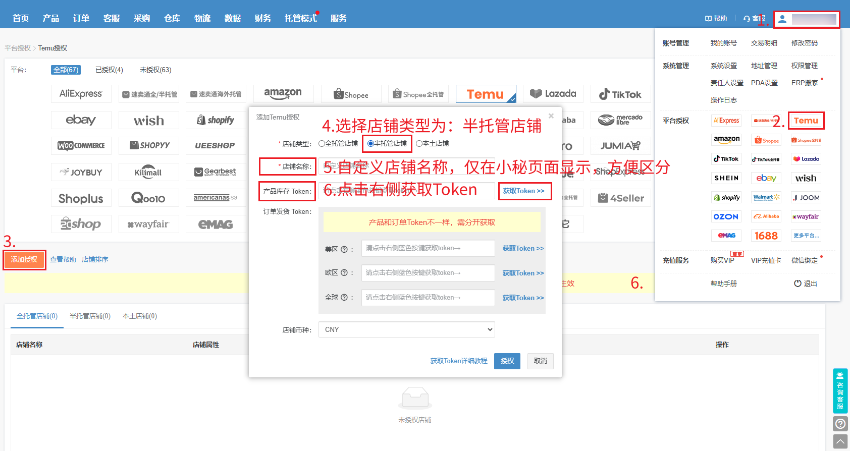Open the 咨询客服 floating widget
Screen dimensions: 850x451
(840, 391)
